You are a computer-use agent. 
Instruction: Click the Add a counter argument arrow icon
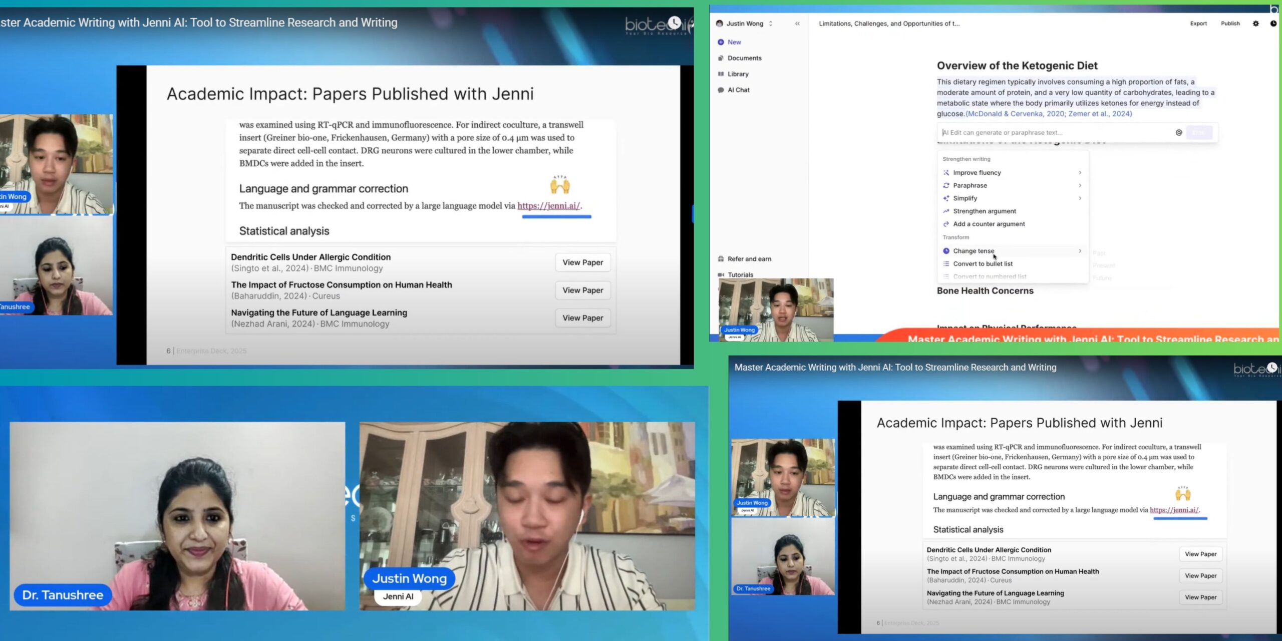tap(946, 224)
